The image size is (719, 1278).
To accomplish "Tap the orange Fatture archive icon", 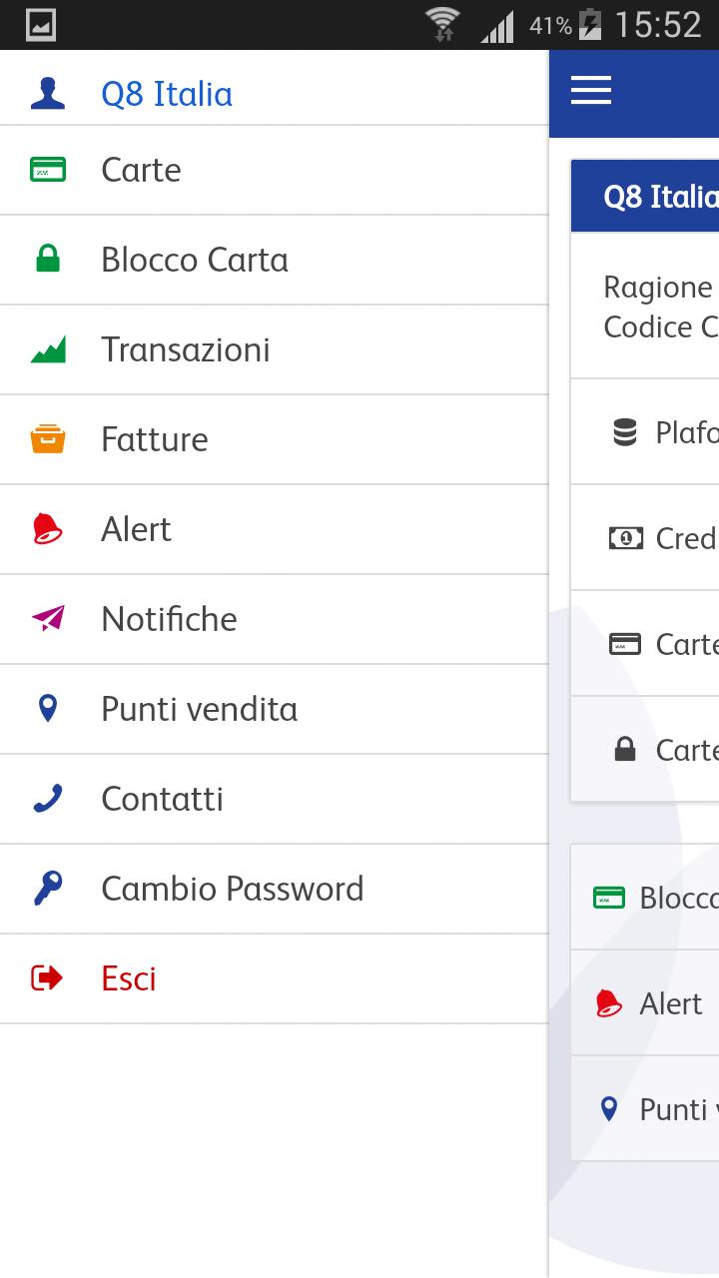I will [x=48, y=439].
